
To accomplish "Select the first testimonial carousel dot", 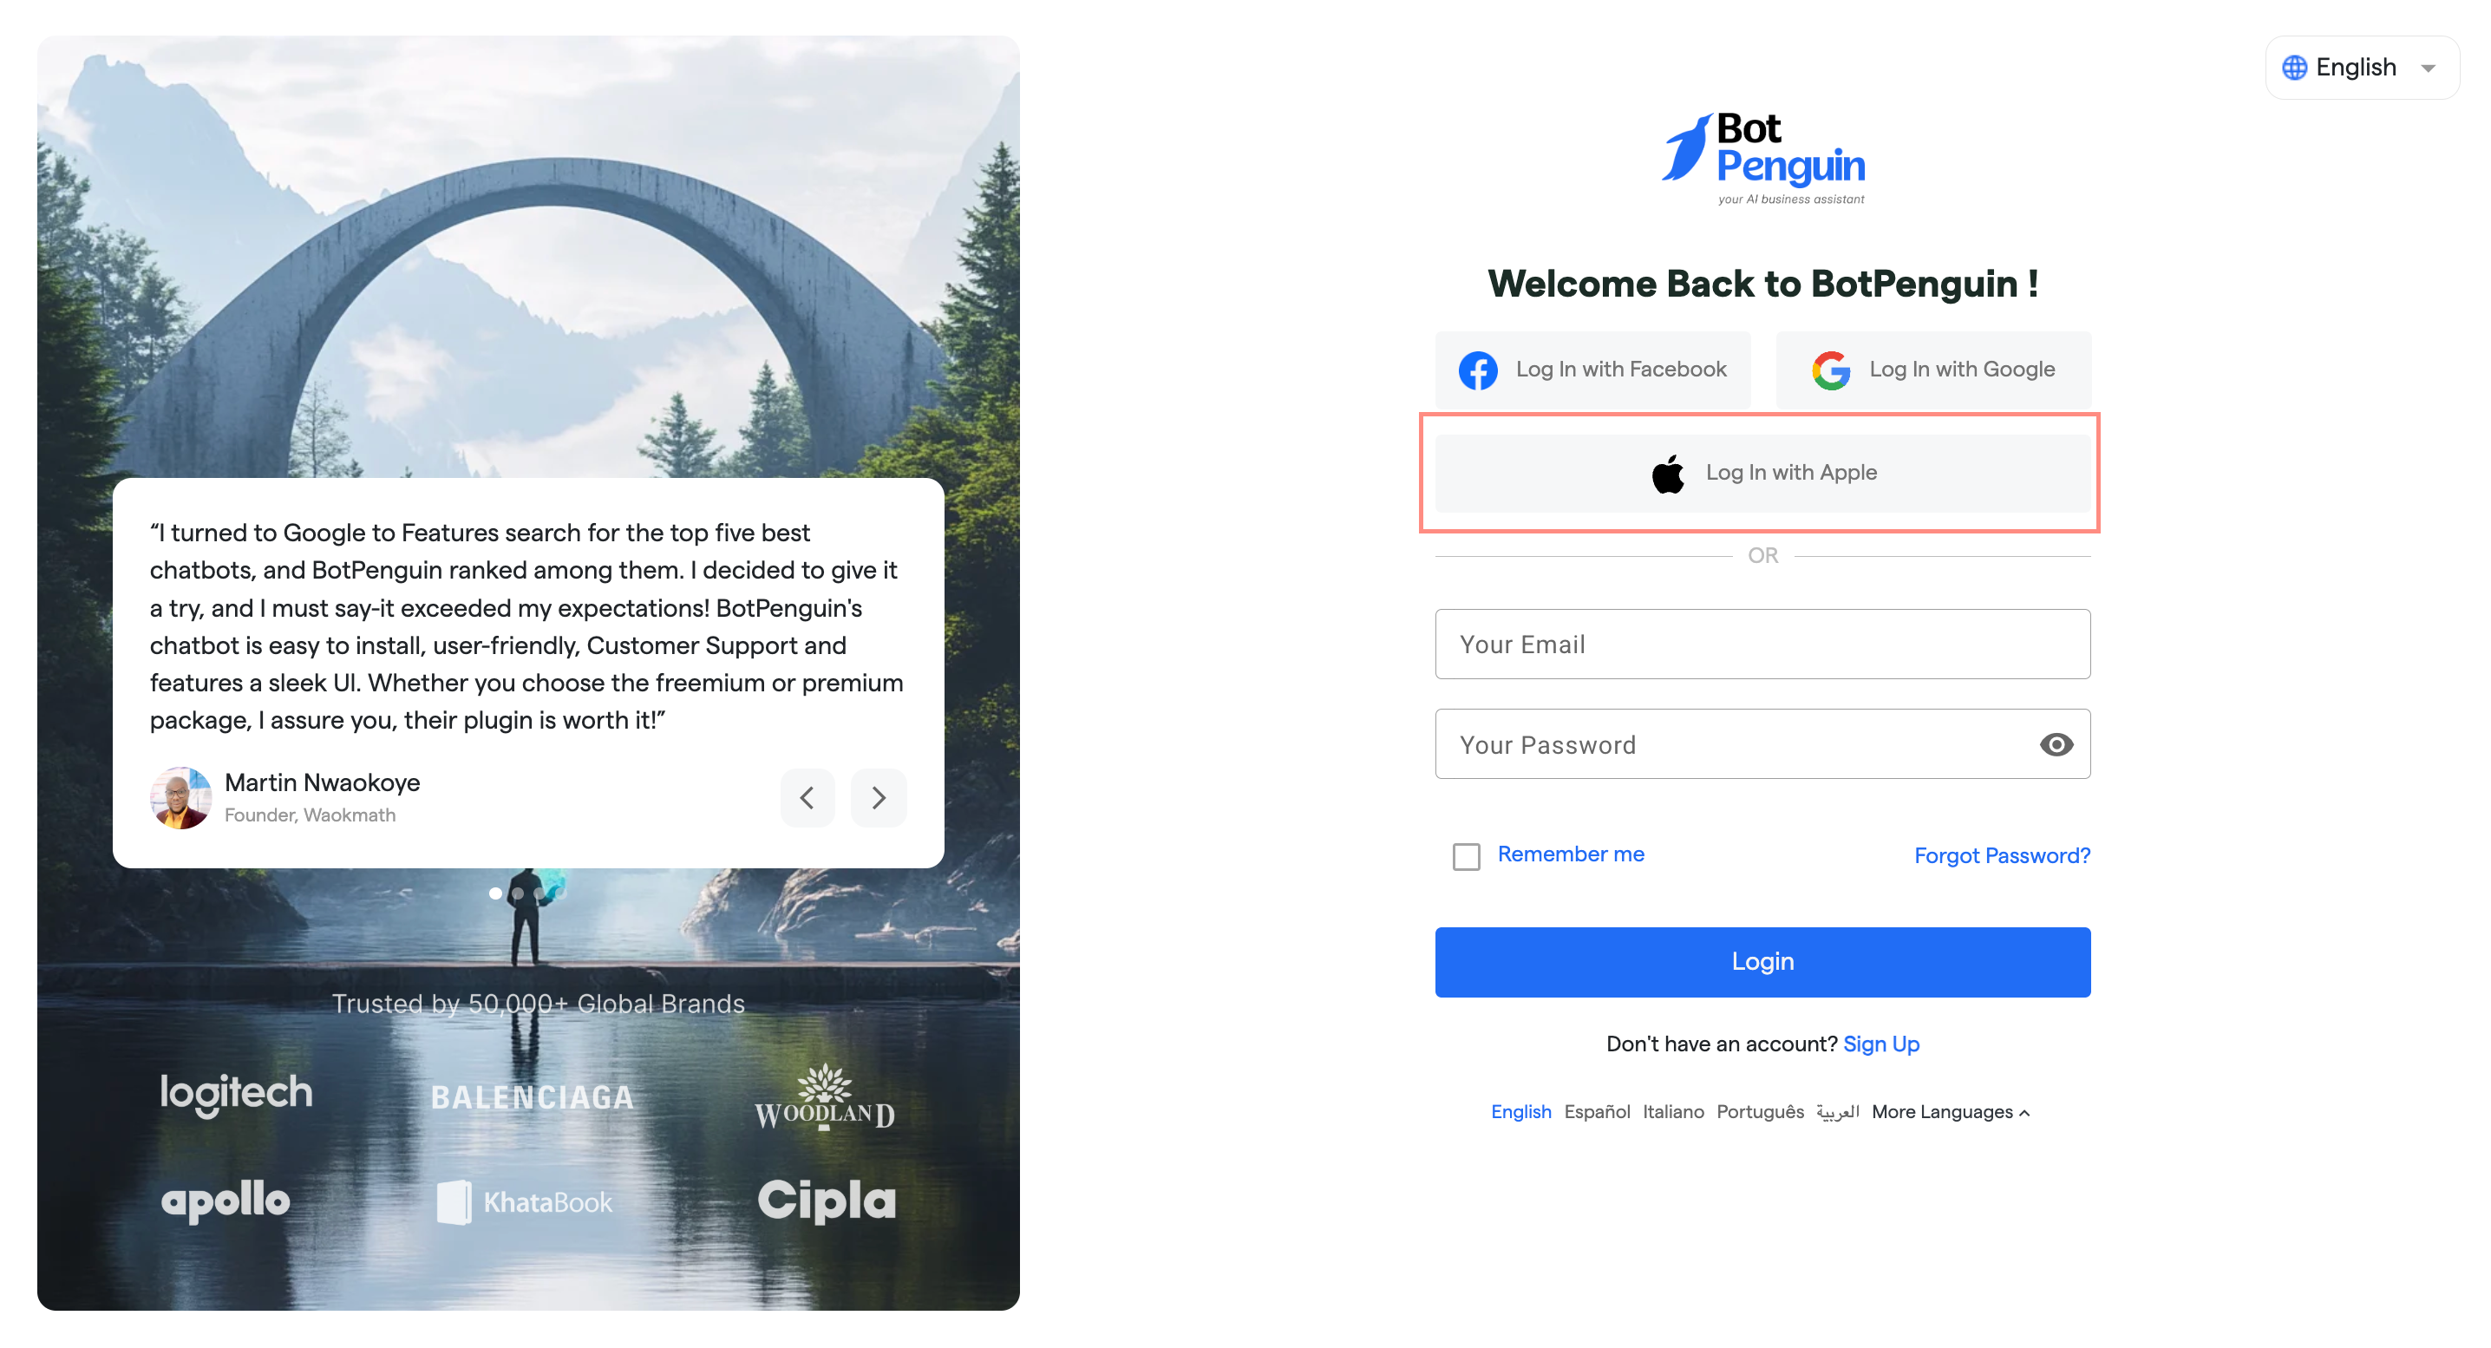I will pos(495,893).
